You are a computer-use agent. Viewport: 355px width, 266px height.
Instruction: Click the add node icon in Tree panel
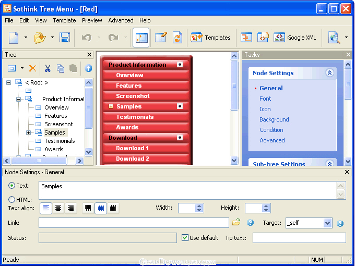12,68
